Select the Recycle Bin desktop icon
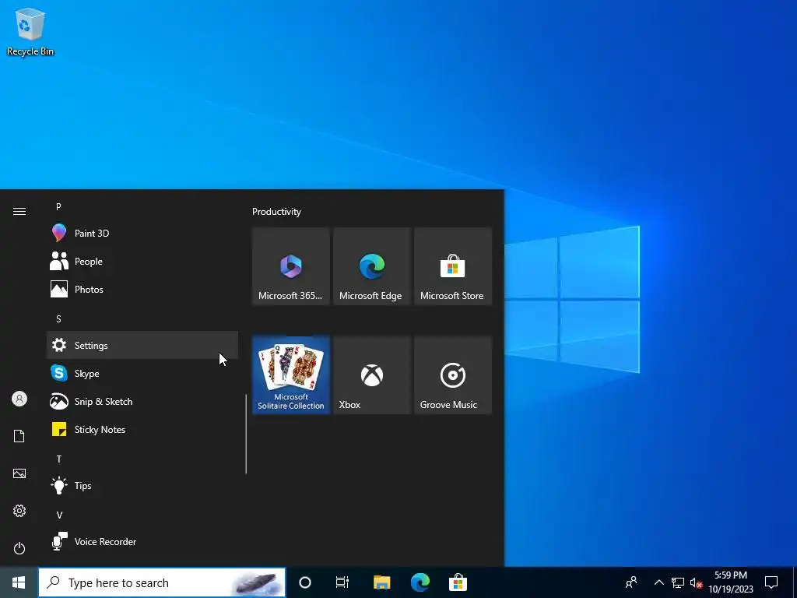The height and width of the screenshot is (598, 797). pyautogui.click(x=30, y=31)
